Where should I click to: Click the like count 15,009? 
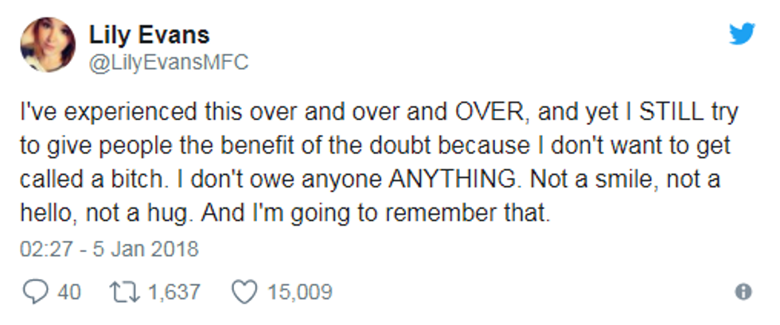(x=299, y=292)
